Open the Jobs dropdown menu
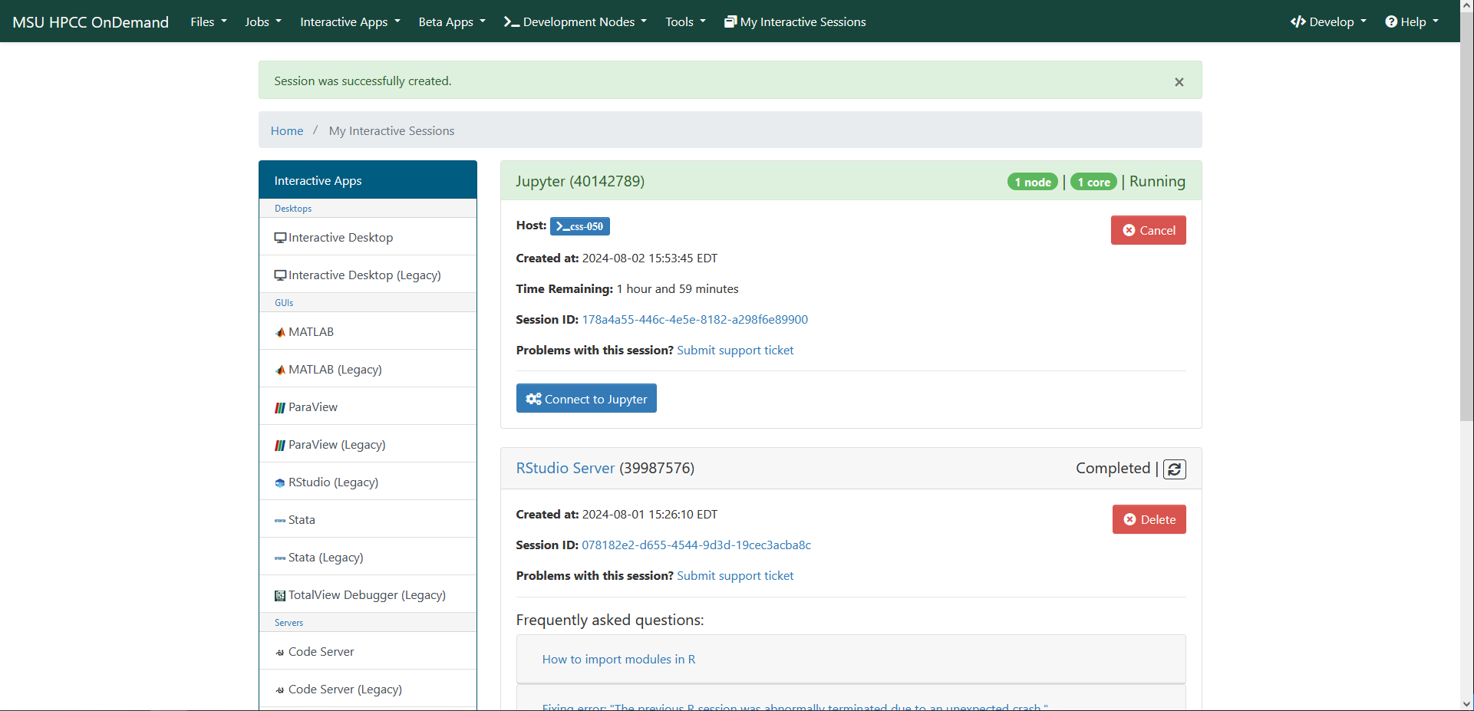The width and height of the screenshot is (1474, 711). coord(263,21)
